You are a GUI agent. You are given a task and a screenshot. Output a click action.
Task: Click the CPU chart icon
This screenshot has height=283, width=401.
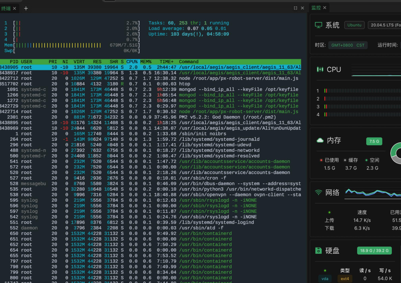click(320, 69)
